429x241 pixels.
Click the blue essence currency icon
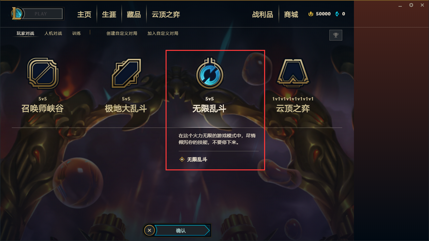pyautogui.click(x=337, y=14)
